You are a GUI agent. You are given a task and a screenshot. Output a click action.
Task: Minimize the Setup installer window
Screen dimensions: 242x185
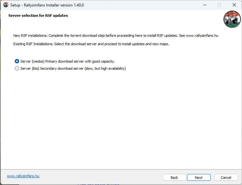point(205,5)
